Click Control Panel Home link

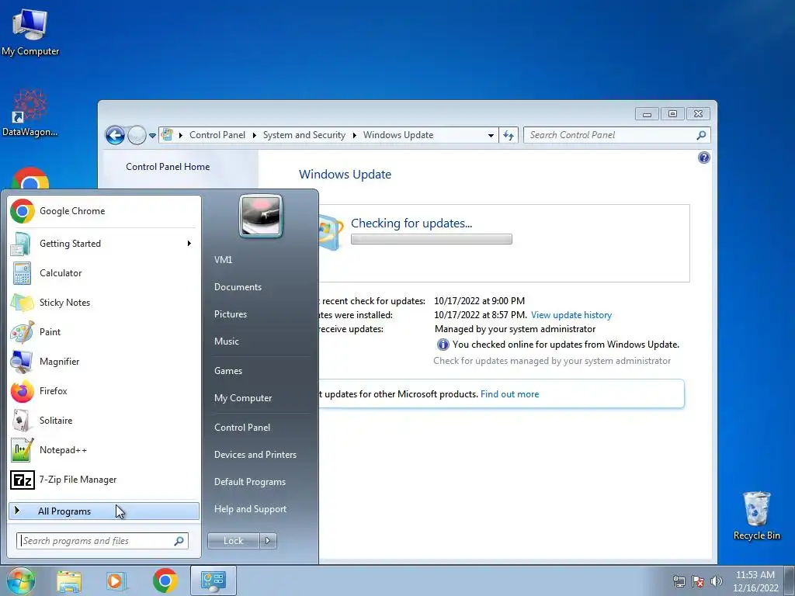click(x=168, y=167)
